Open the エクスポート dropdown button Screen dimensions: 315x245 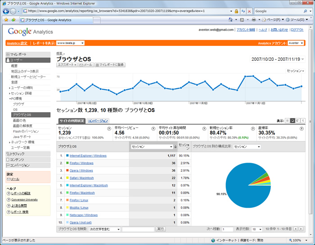pyautogui.click(x=67, y=65)
